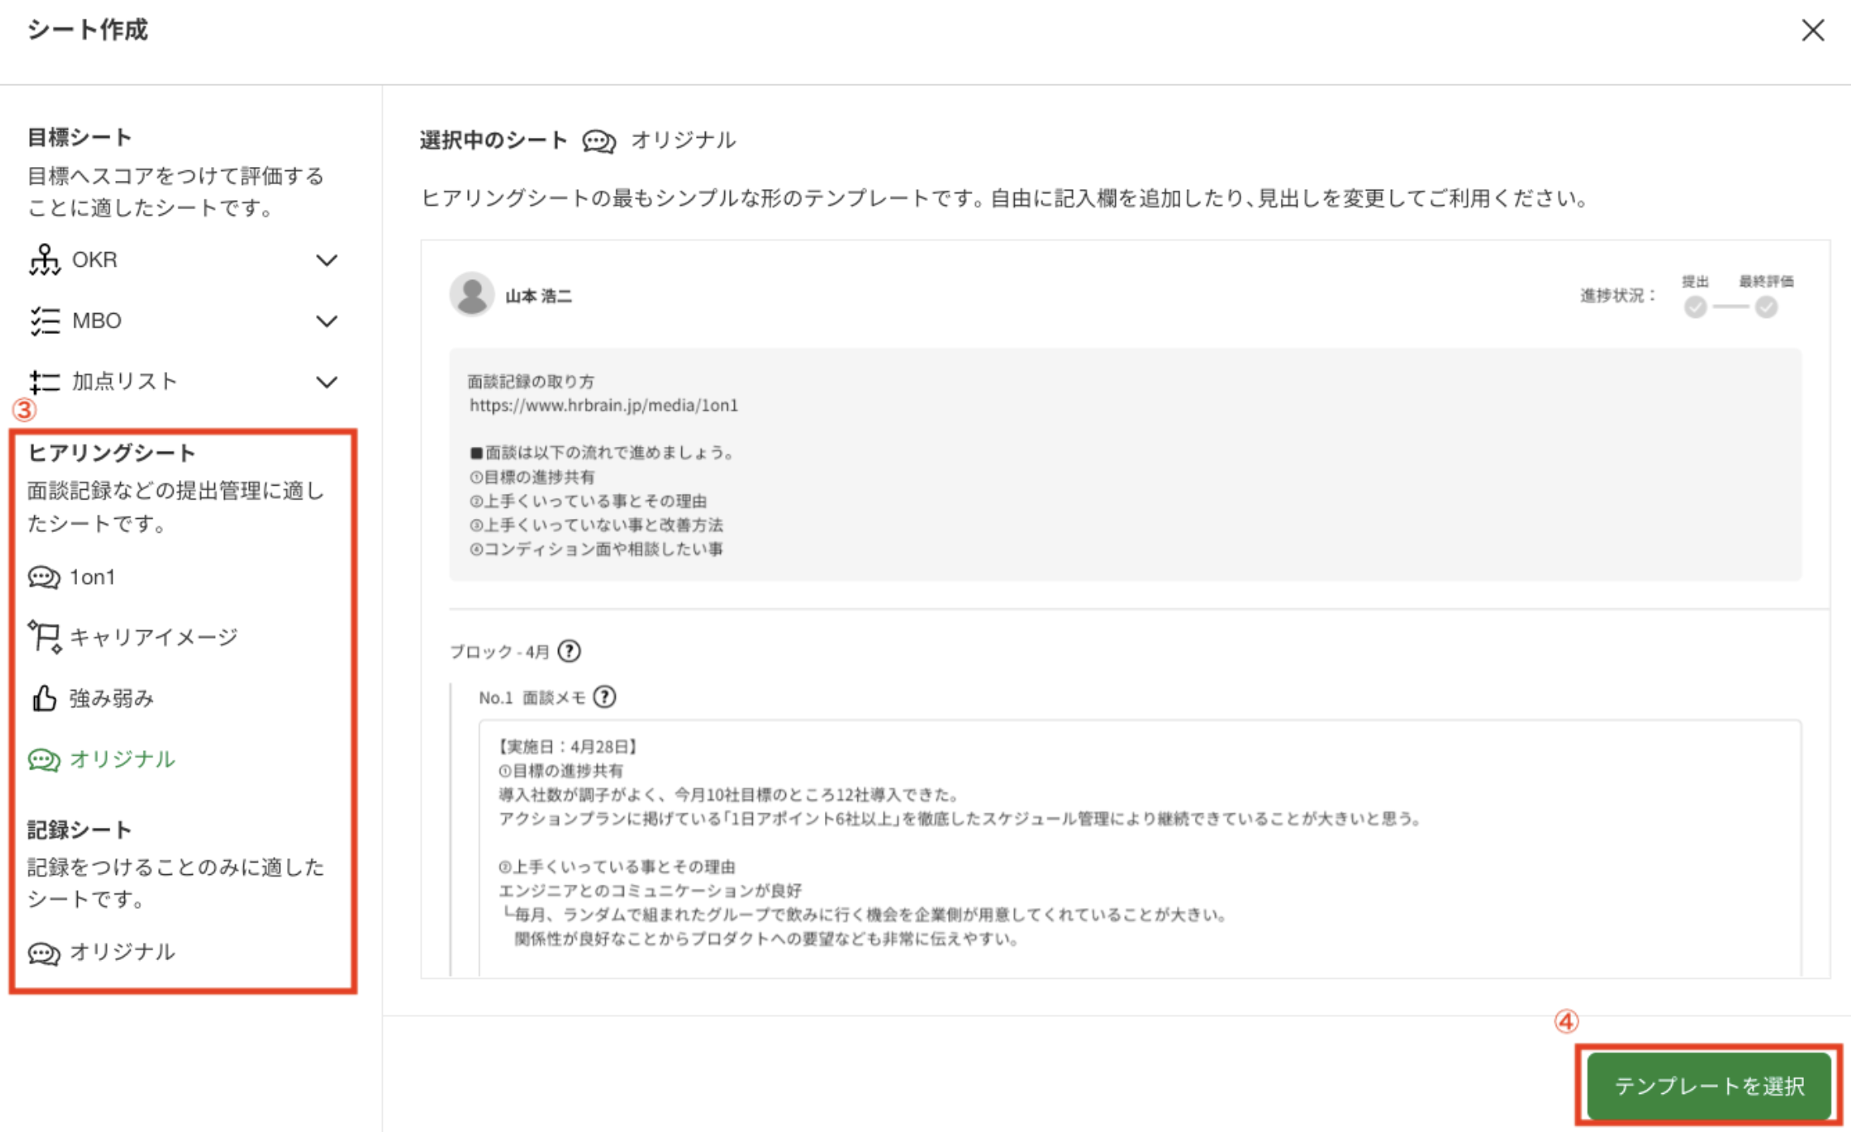
Task: Click the 提出 progress checkmark
Action: click(x=1694, y=307)
